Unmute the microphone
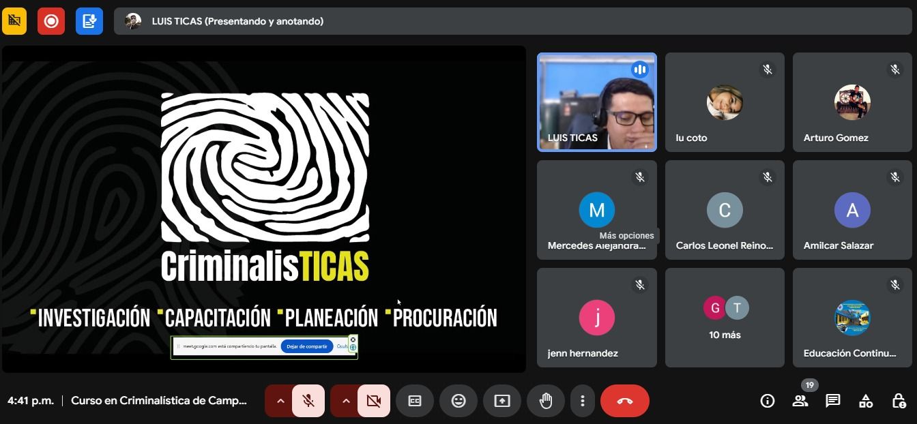 (x=308, y=401)
